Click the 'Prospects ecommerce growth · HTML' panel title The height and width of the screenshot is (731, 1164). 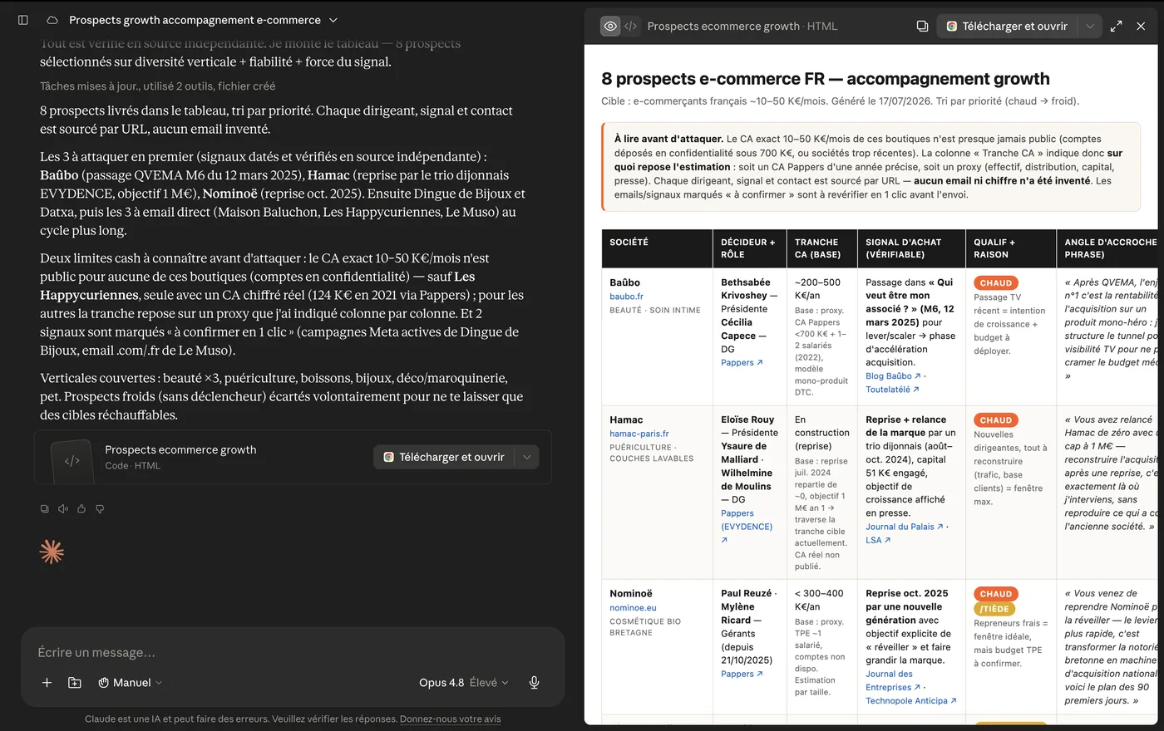tap(742, 26)
